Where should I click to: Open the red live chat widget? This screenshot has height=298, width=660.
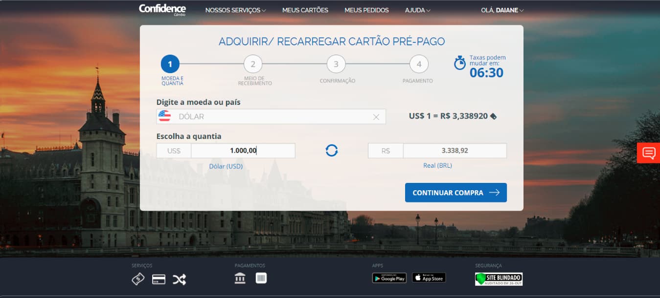coord(649,153)
